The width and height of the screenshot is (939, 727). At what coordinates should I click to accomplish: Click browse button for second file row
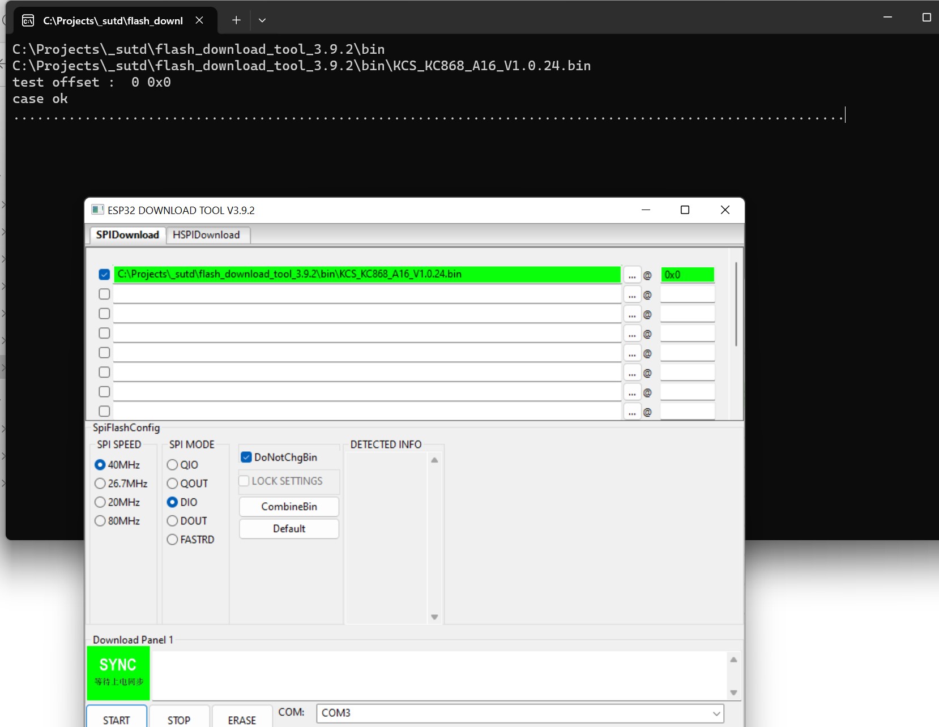coord(632,294)
